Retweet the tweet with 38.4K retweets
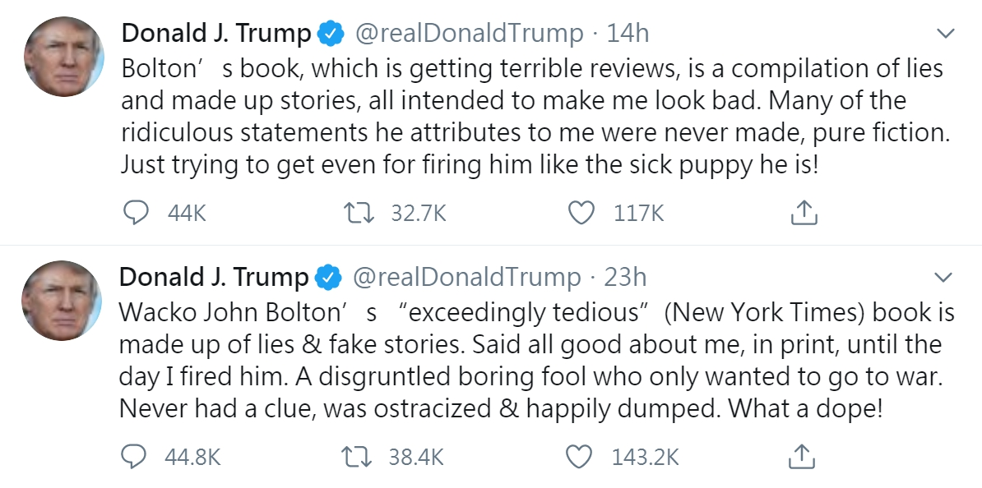Image resolution: width=982 pixels, height=488 pixels. pyautogui.click(x=358, y=457)
